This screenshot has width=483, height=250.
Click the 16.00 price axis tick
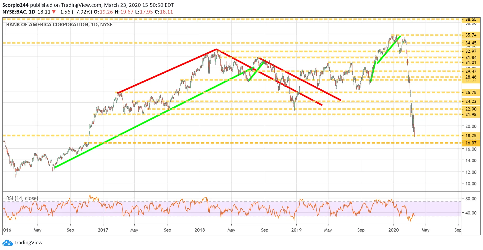(x=471, y=149)
